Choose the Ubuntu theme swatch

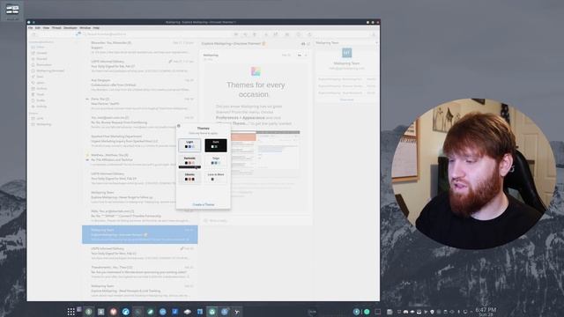pos(189,178)
